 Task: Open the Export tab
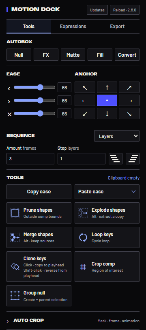(x=117, y=27)
